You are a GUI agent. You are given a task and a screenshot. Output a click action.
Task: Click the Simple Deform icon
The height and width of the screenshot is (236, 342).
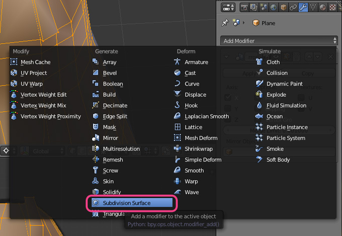[x=178, y=160]
